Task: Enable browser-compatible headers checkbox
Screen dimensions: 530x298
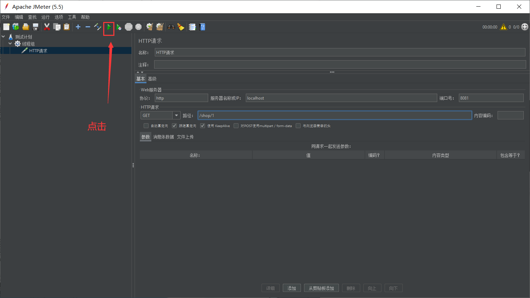Action: point(298,126)
